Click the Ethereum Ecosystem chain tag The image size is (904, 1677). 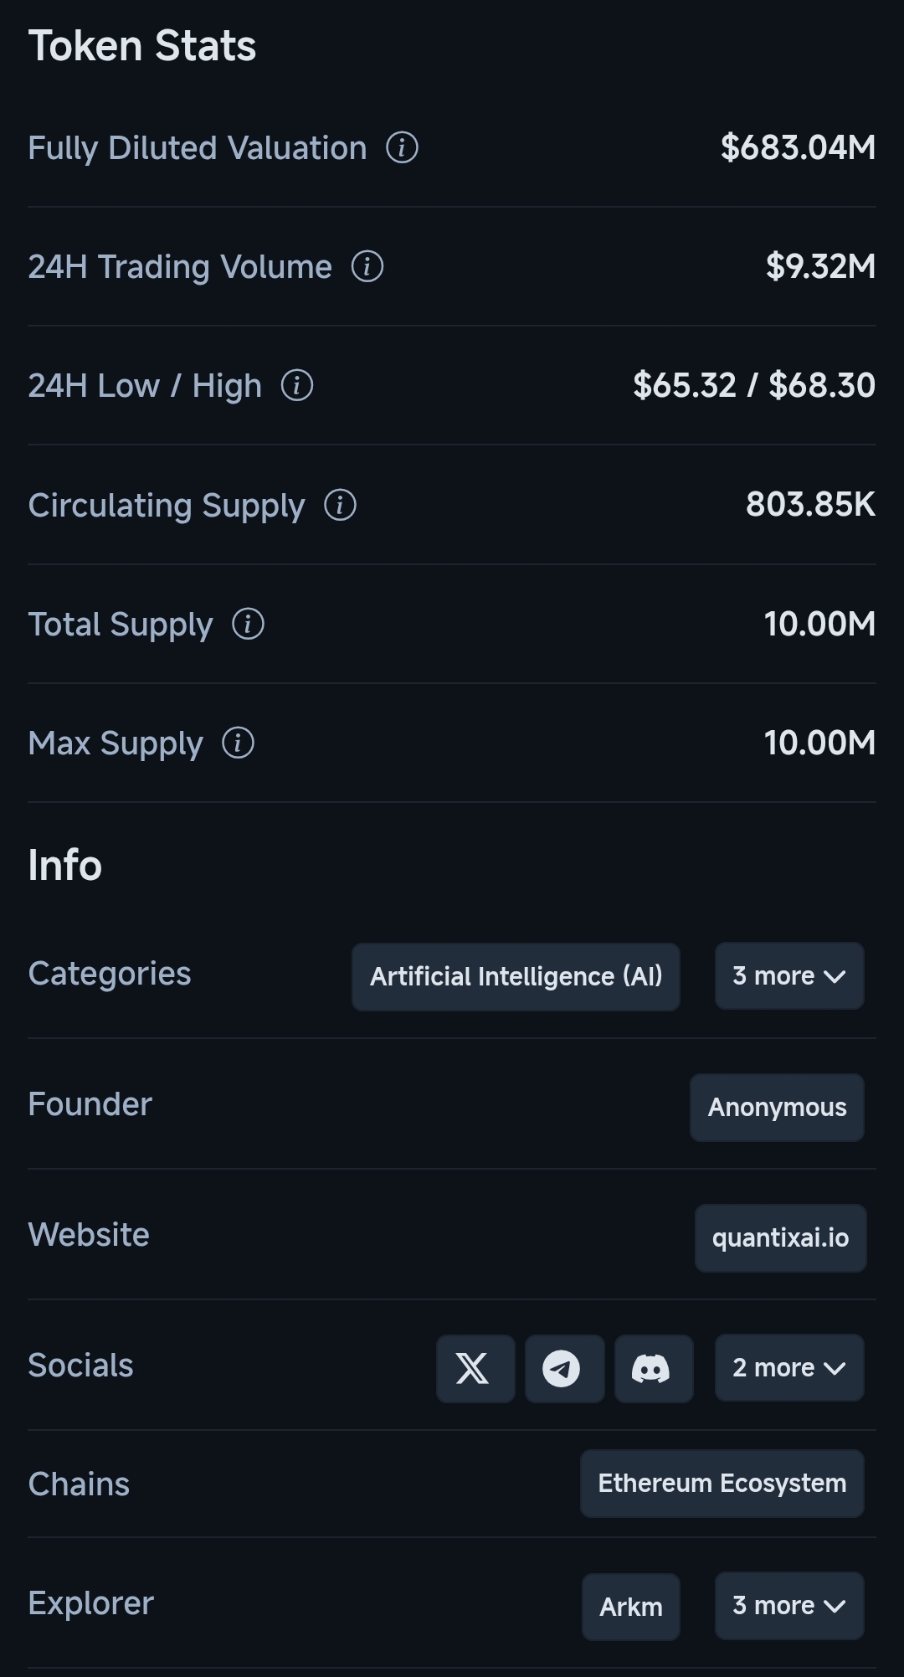pos(722,1484)
